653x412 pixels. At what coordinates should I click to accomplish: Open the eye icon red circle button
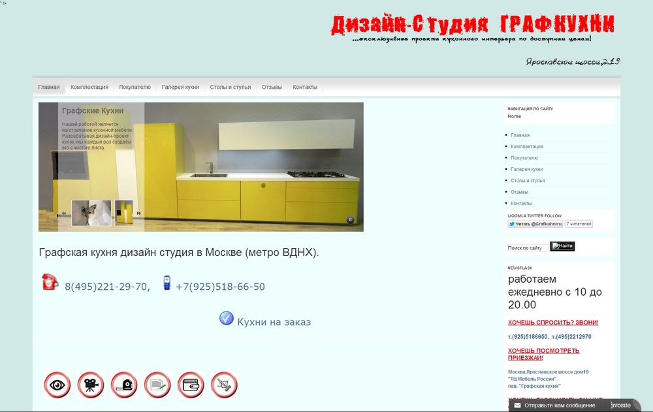pyautogui.click(x=57, y=385)
